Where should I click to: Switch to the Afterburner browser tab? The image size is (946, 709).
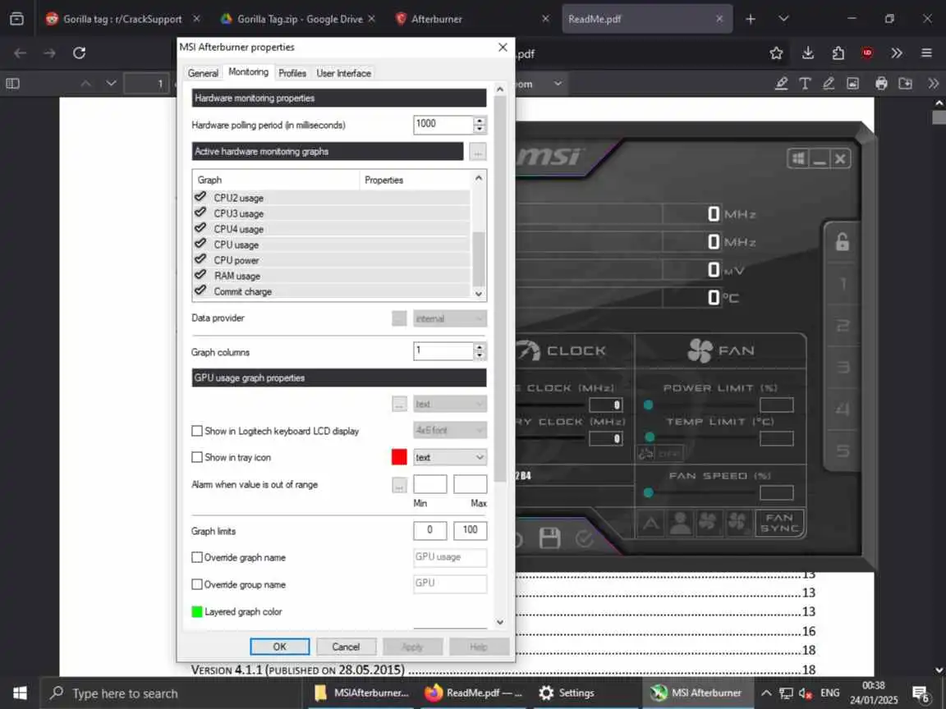471,19
